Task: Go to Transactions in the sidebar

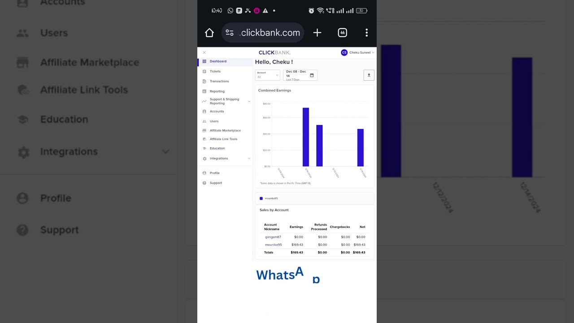Action: [x=219, y=81]
